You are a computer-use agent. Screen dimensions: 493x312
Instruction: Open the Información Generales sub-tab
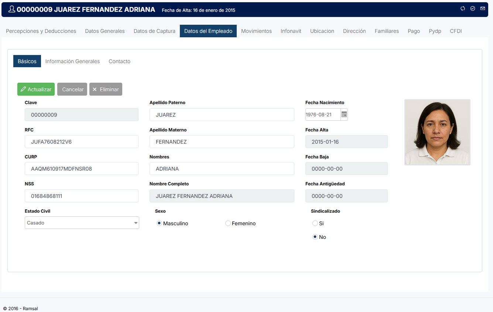pos(72,61)
